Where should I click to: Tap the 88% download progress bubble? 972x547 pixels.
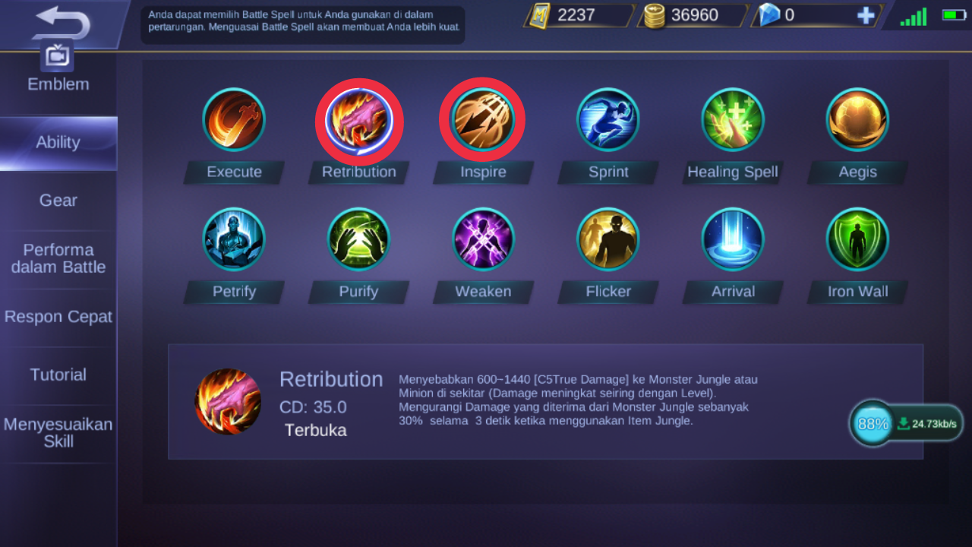pos(873,424)
